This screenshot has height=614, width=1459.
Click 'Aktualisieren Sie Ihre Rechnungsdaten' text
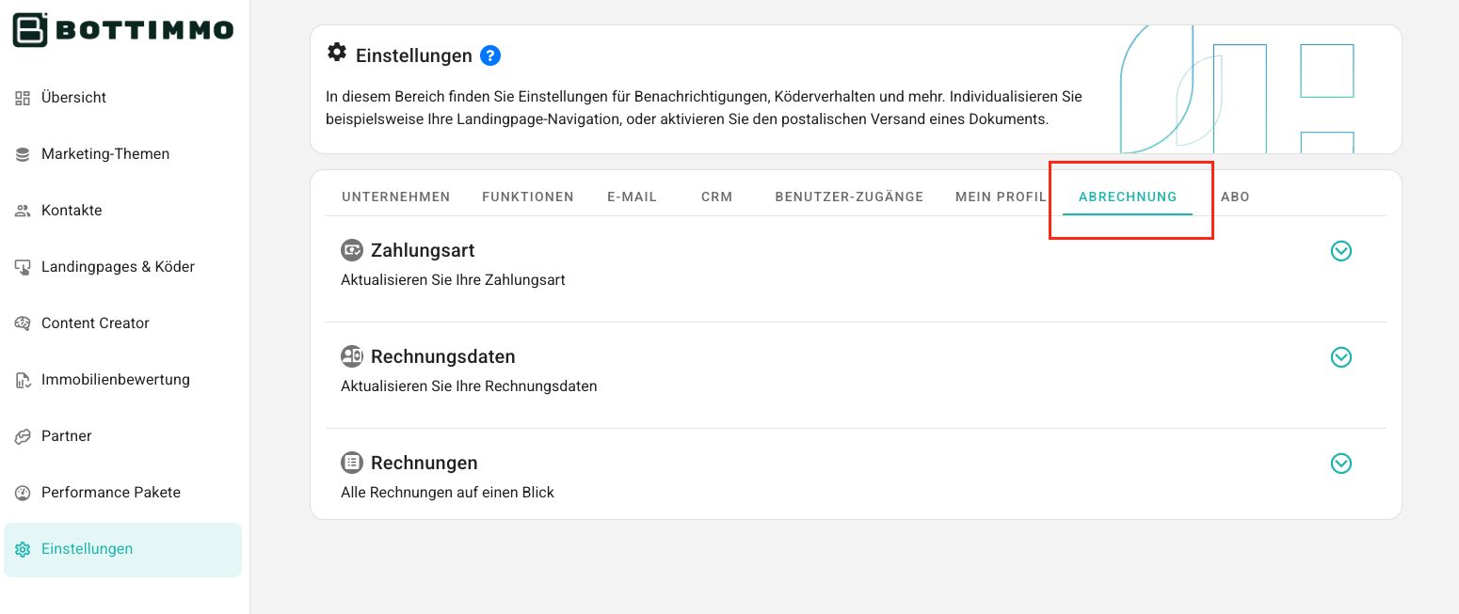pyautogui.click(x=469, y=386)
